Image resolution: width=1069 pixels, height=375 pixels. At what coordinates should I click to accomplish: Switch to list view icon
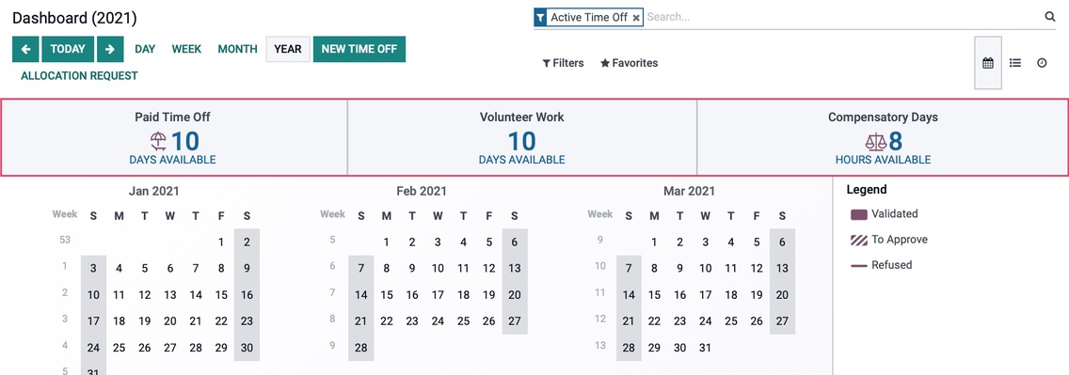(1015, 63)
